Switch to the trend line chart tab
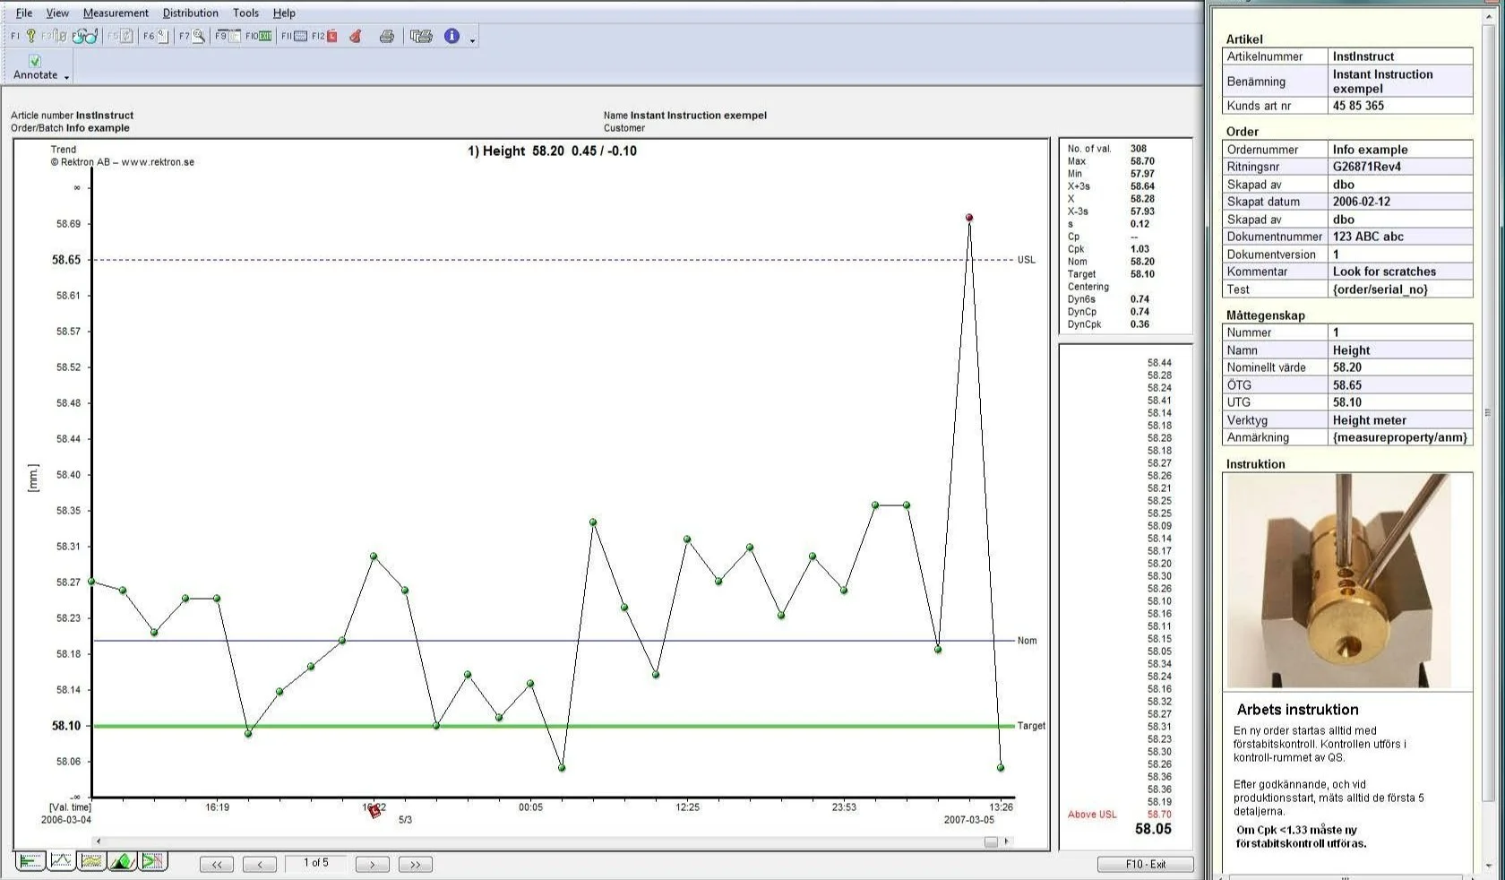The height and width of the screenshot is (880, 1505). click(x=61, y=861)
